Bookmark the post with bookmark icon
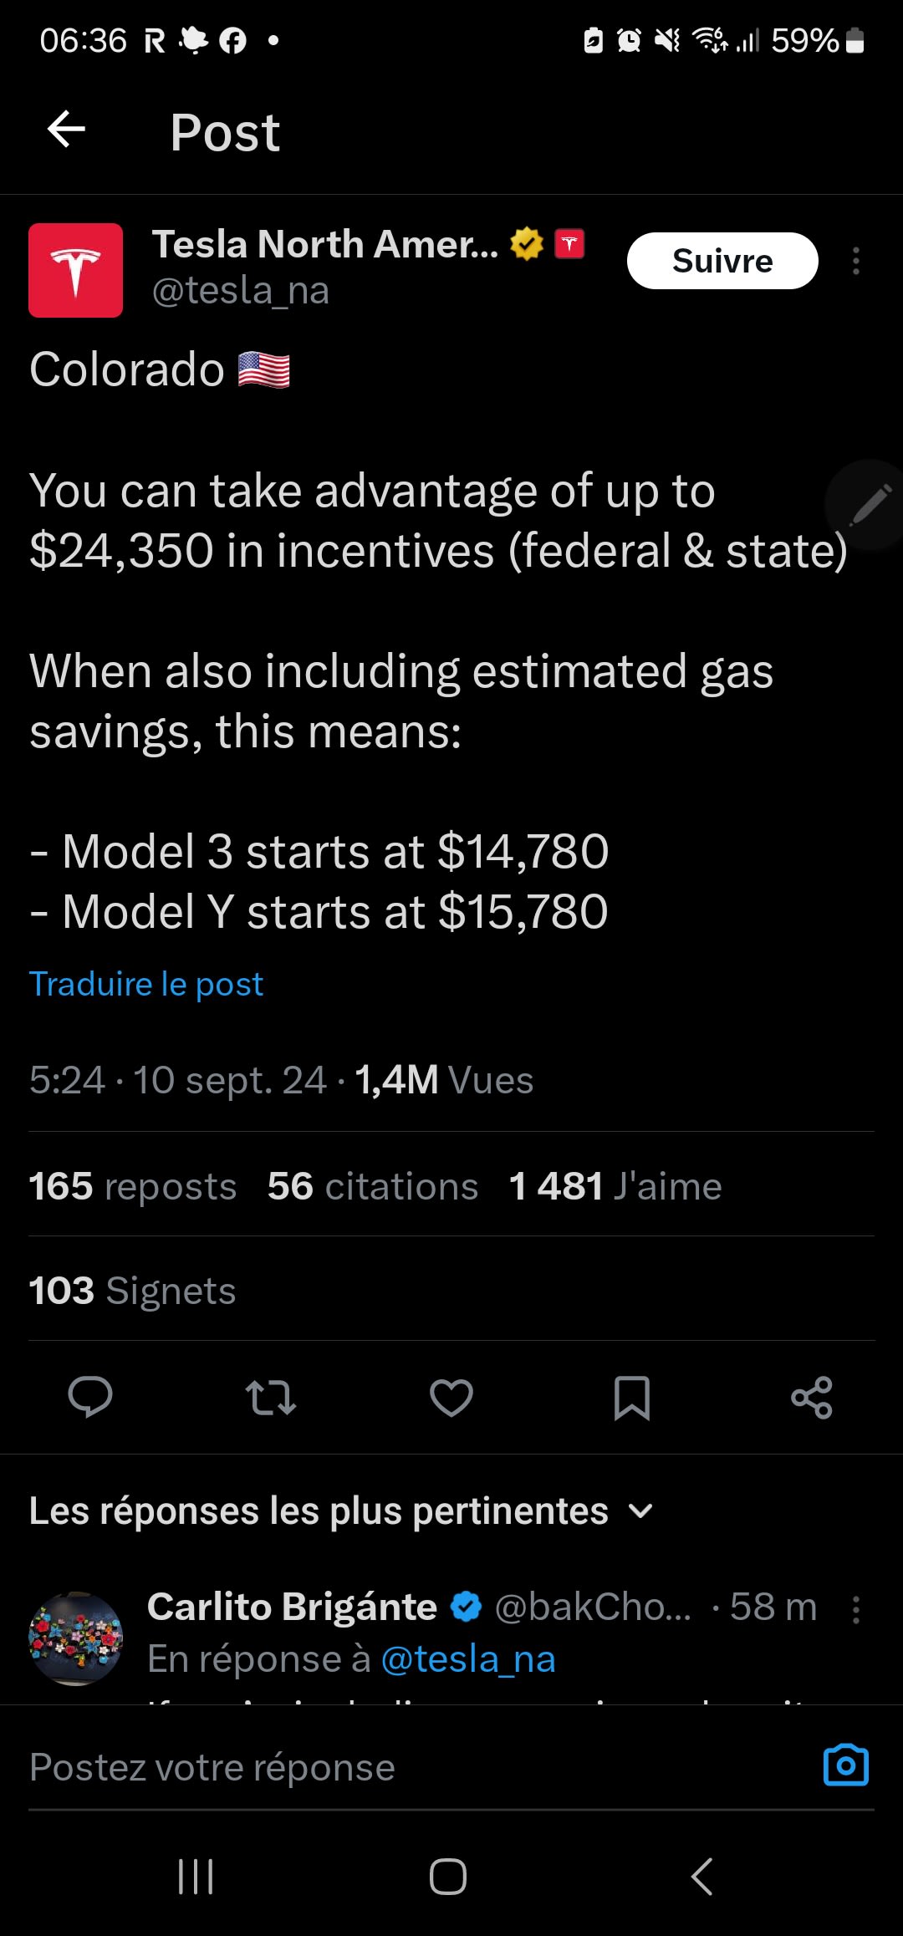903x1936 pixels. (x=632, y=1397)
